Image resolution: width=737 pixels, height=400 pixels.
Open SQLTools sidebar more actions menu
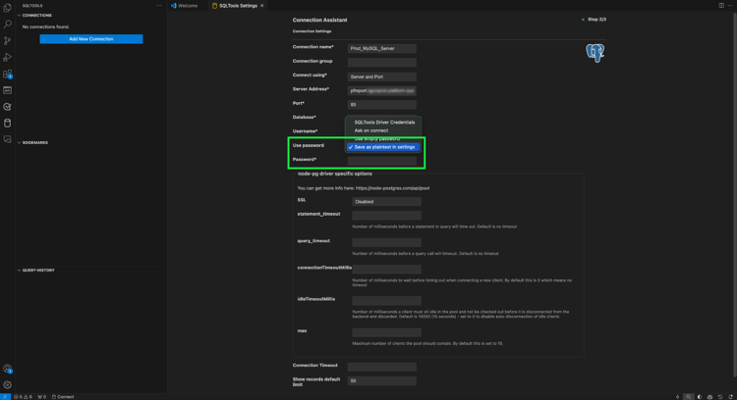(159, 6)
